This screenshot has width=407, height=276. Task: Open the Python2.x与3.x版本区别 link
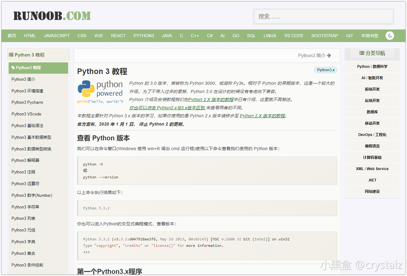(x=168, y=108)
